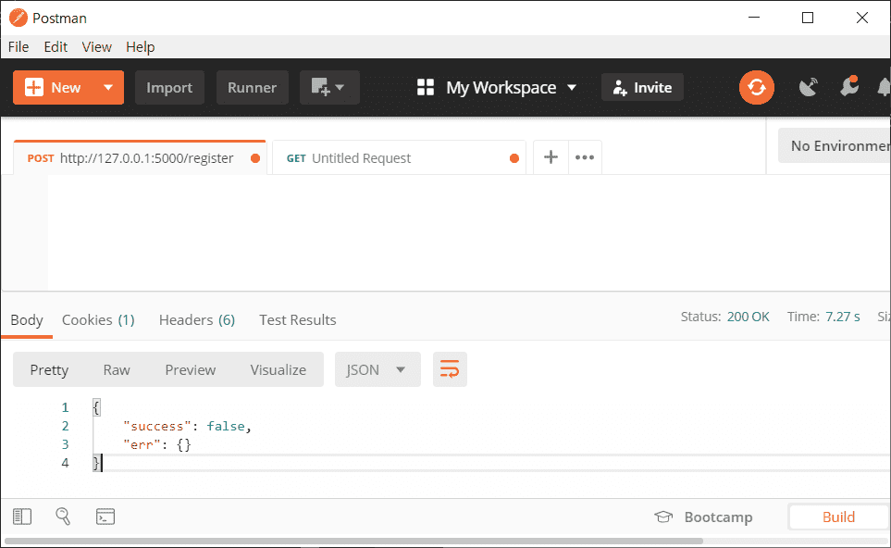Click the horizontal scrollbar at window bottom
The width and height of the screenshot is (891, 548).
(x=353, y=541)
